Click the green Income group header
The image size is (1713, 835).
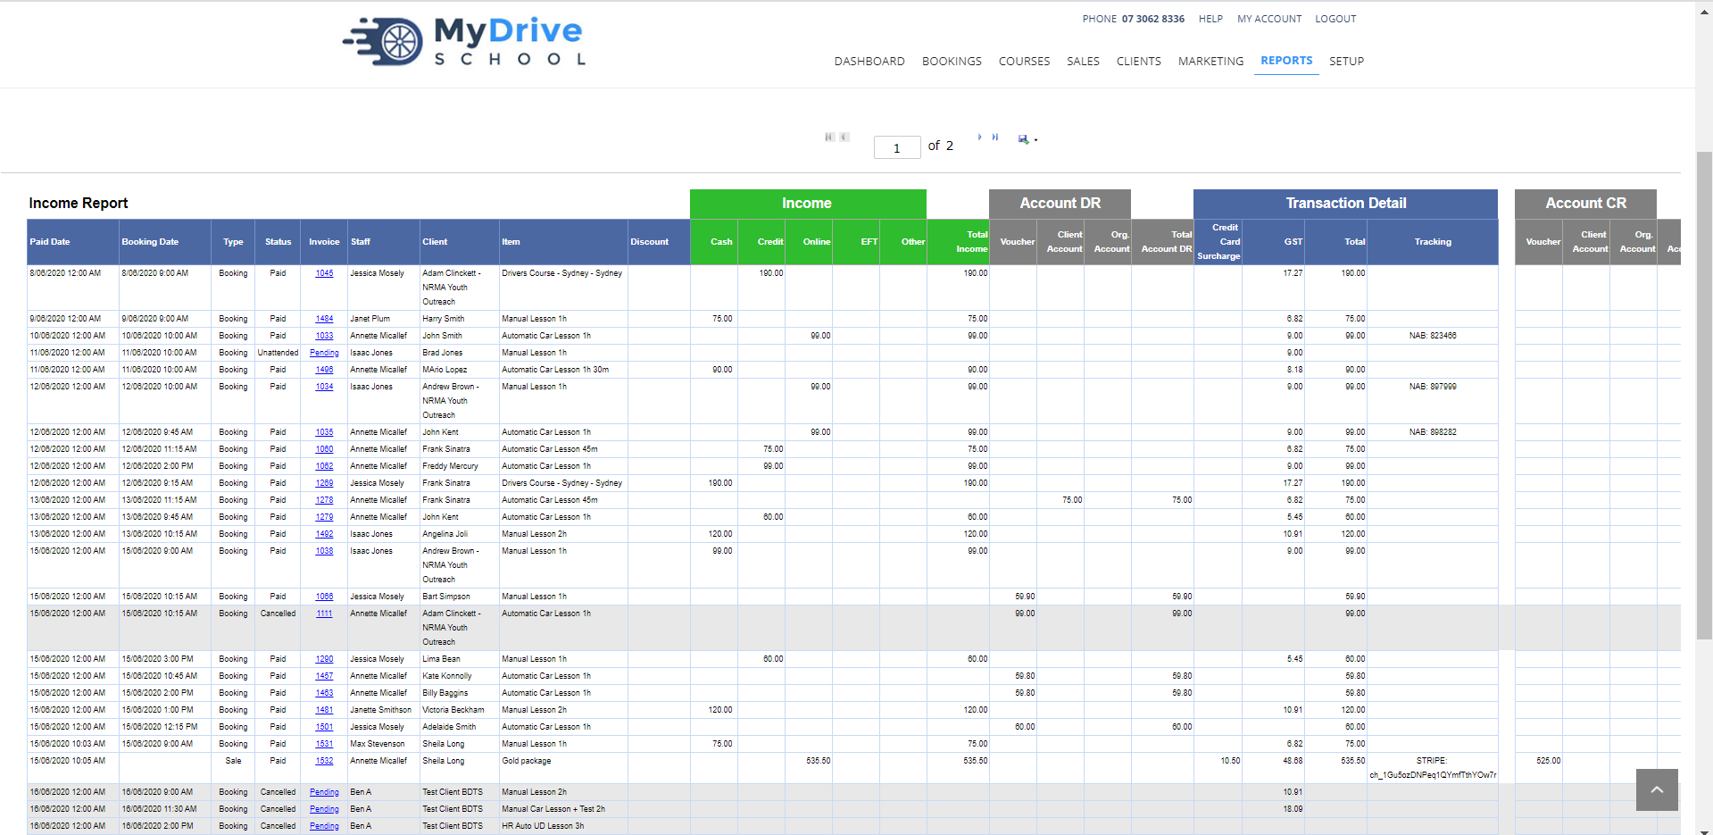tap(808, 204)
